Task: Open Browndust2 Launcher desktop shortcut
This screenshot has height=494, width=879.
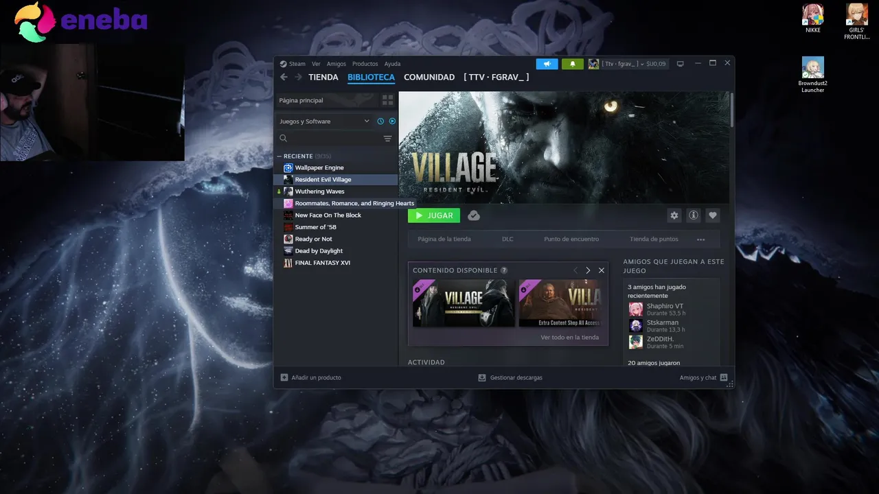Action: click(x=813, y=75)
